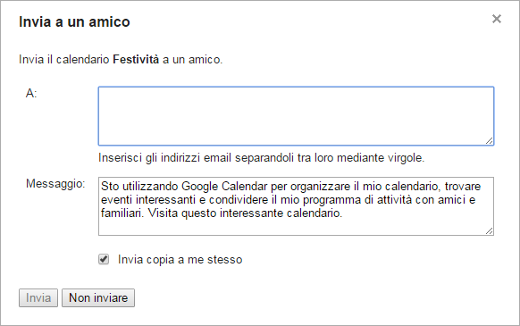Image resolution: width=520 pixels, height=326 pixels.
Task: Click the Invia copia a me stesso label
Action: (180, 259)
